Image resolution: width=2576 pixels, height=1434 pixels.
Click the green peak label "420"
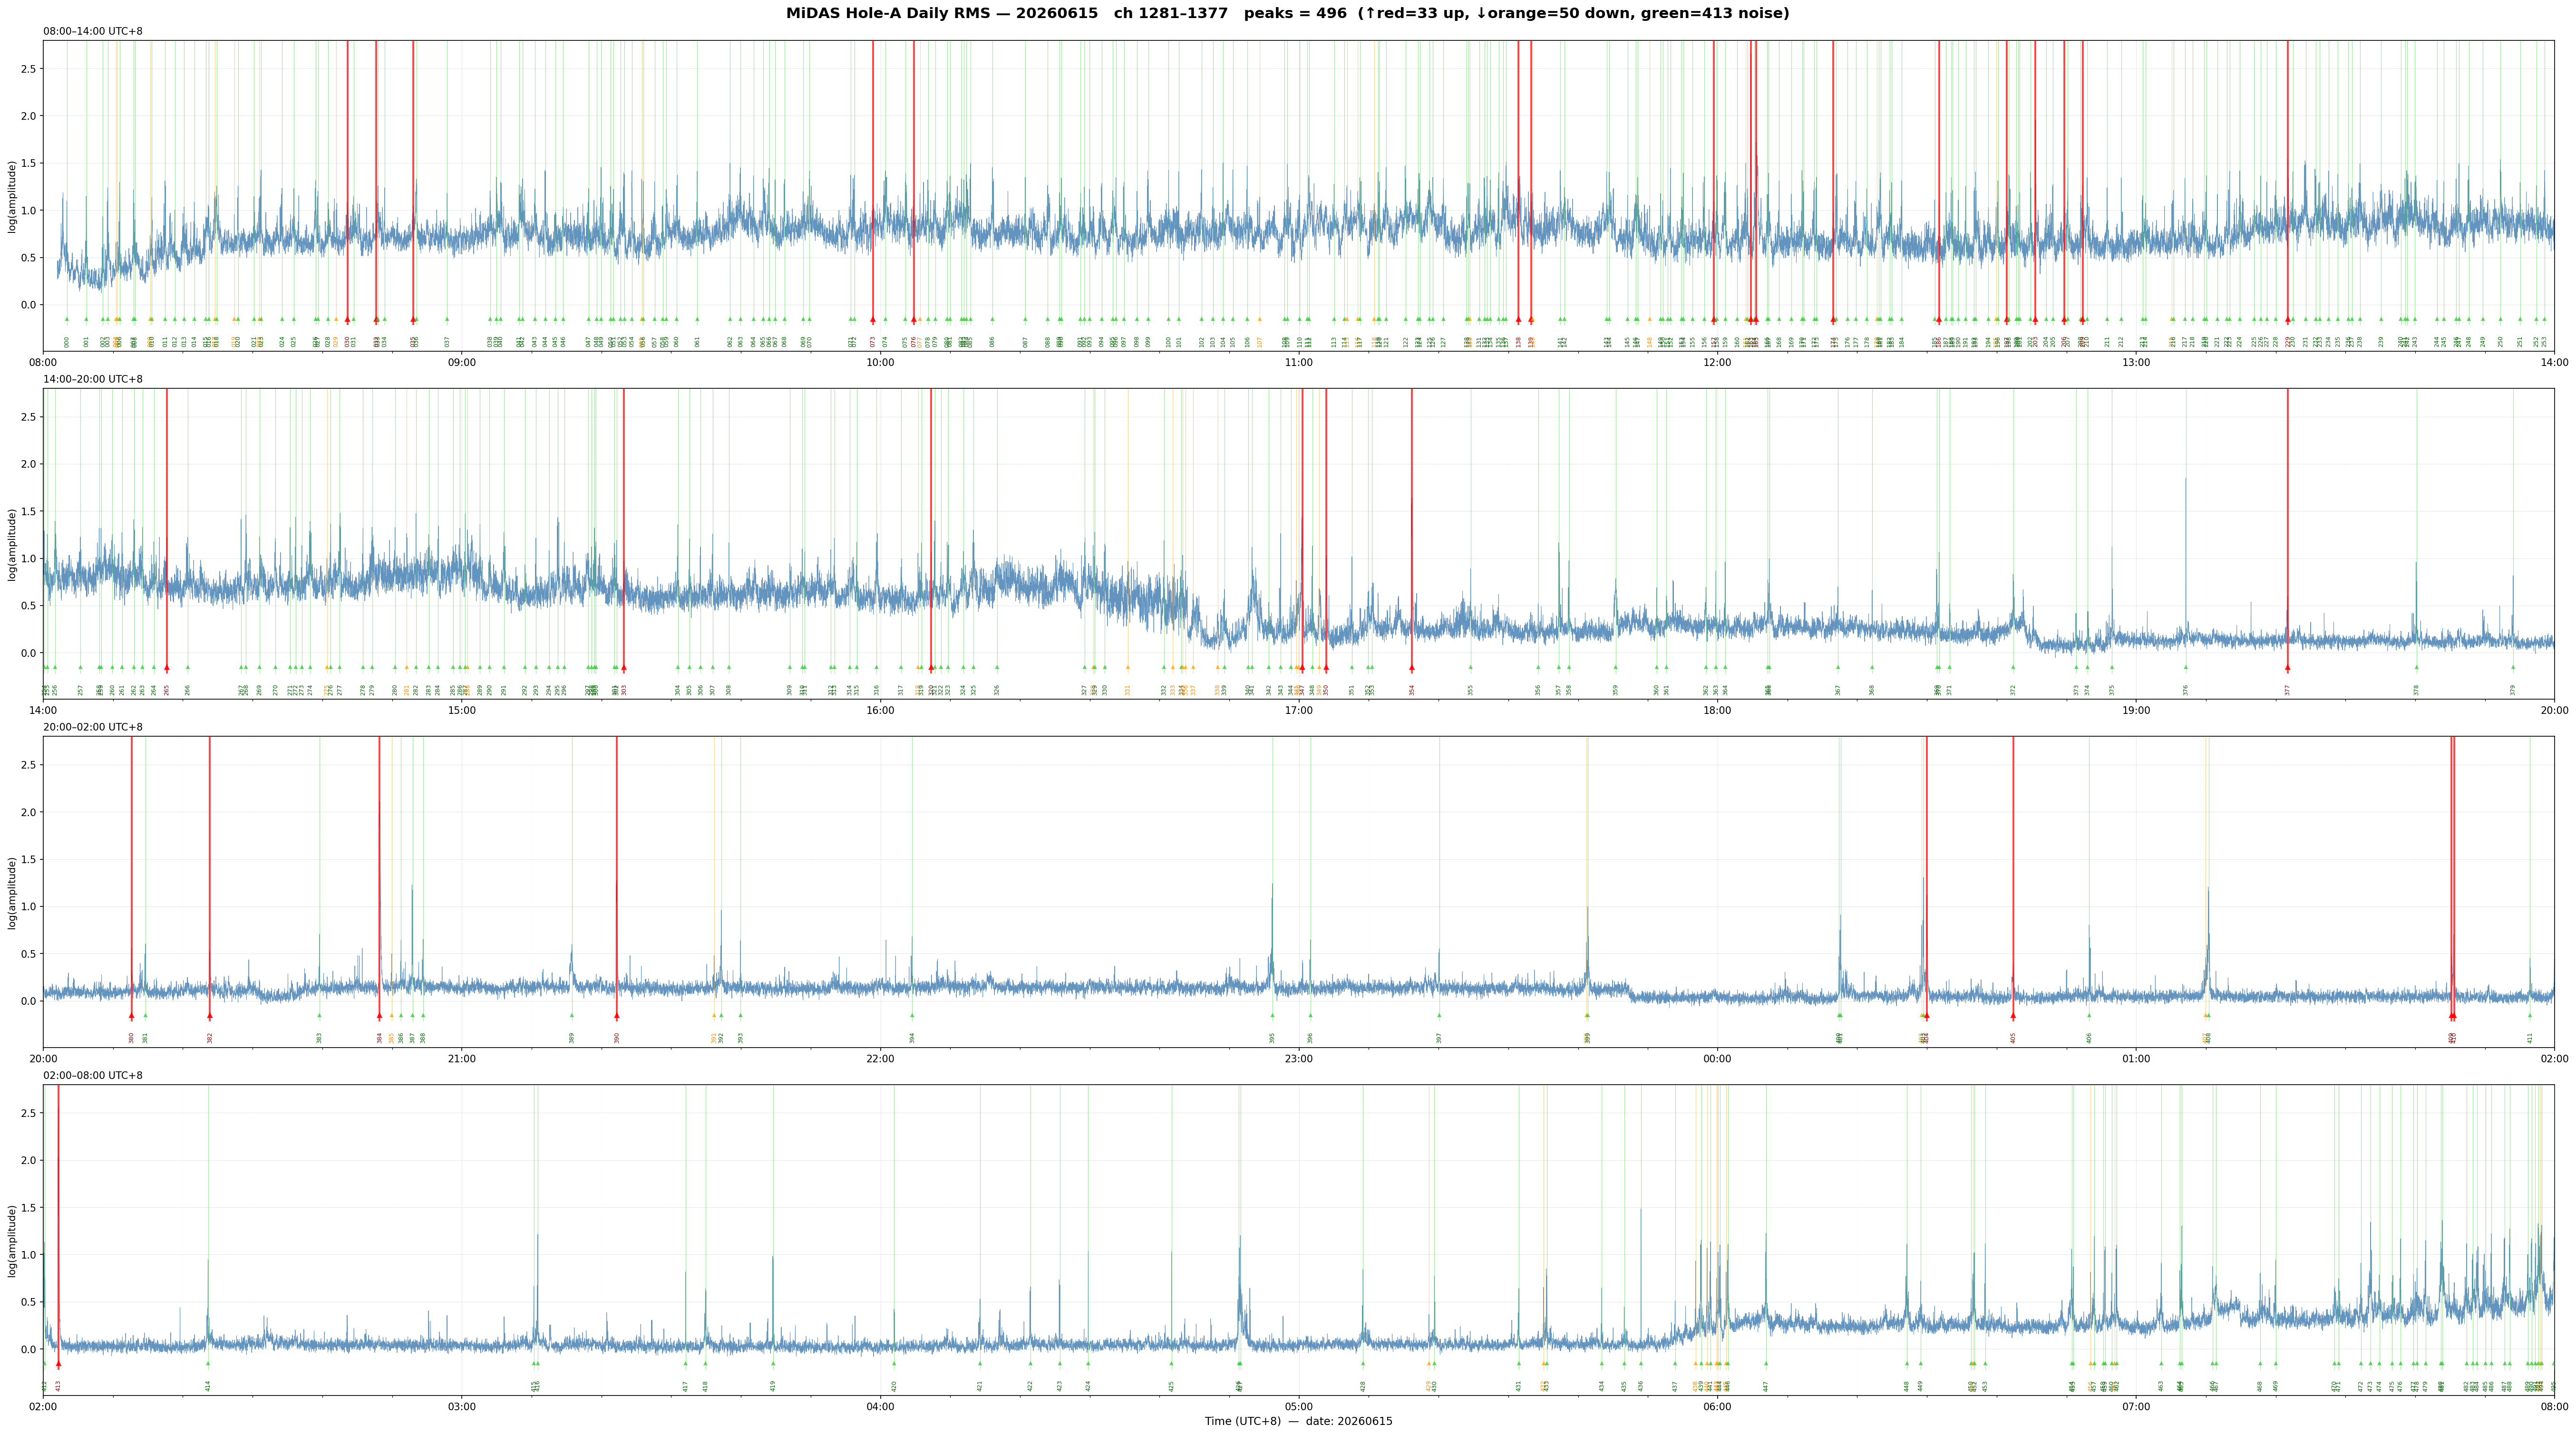tap(894, 1386)
